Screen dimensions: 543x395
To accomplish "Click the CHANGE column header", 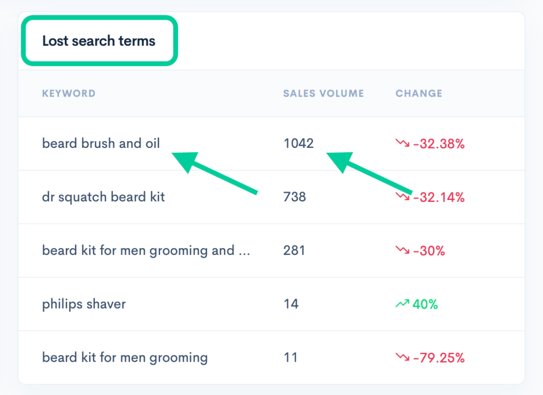I will coord(419,93).
